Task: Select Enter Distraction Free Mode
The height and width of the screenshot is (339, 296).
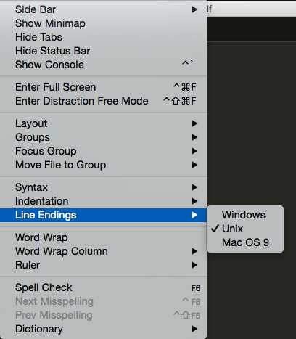Action: [x=103, y=101]
